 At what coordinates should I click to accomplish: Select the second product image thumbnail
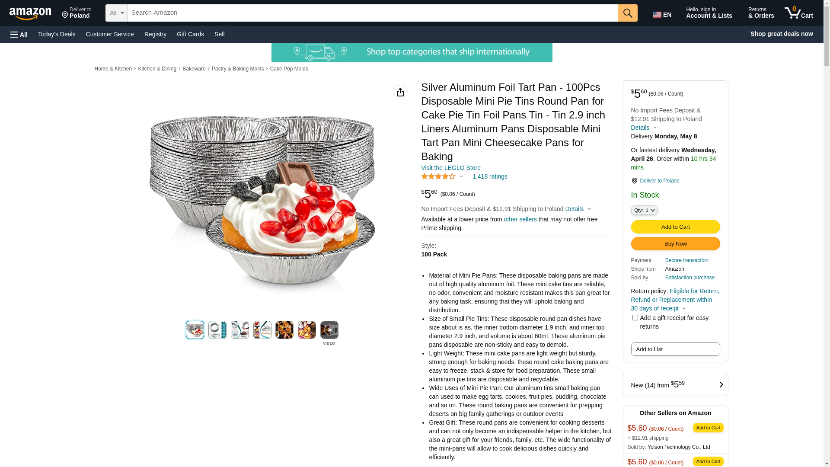coord(217,330)
